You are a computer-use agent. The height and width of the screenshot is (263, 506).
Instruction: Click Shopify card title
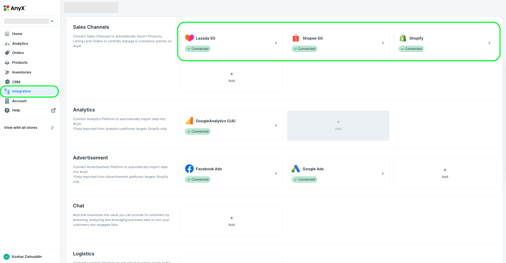pos(416,38)
